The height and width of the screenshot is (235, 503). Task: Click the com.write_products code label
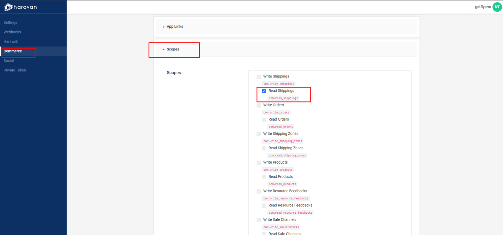(x=278, y=170)
